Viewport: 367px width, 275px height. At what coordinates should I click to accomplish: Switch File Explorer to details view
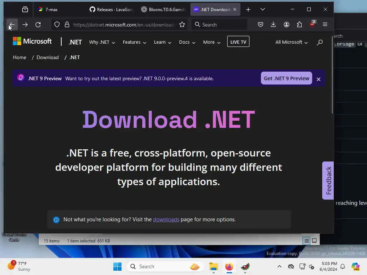click(307, 241)
